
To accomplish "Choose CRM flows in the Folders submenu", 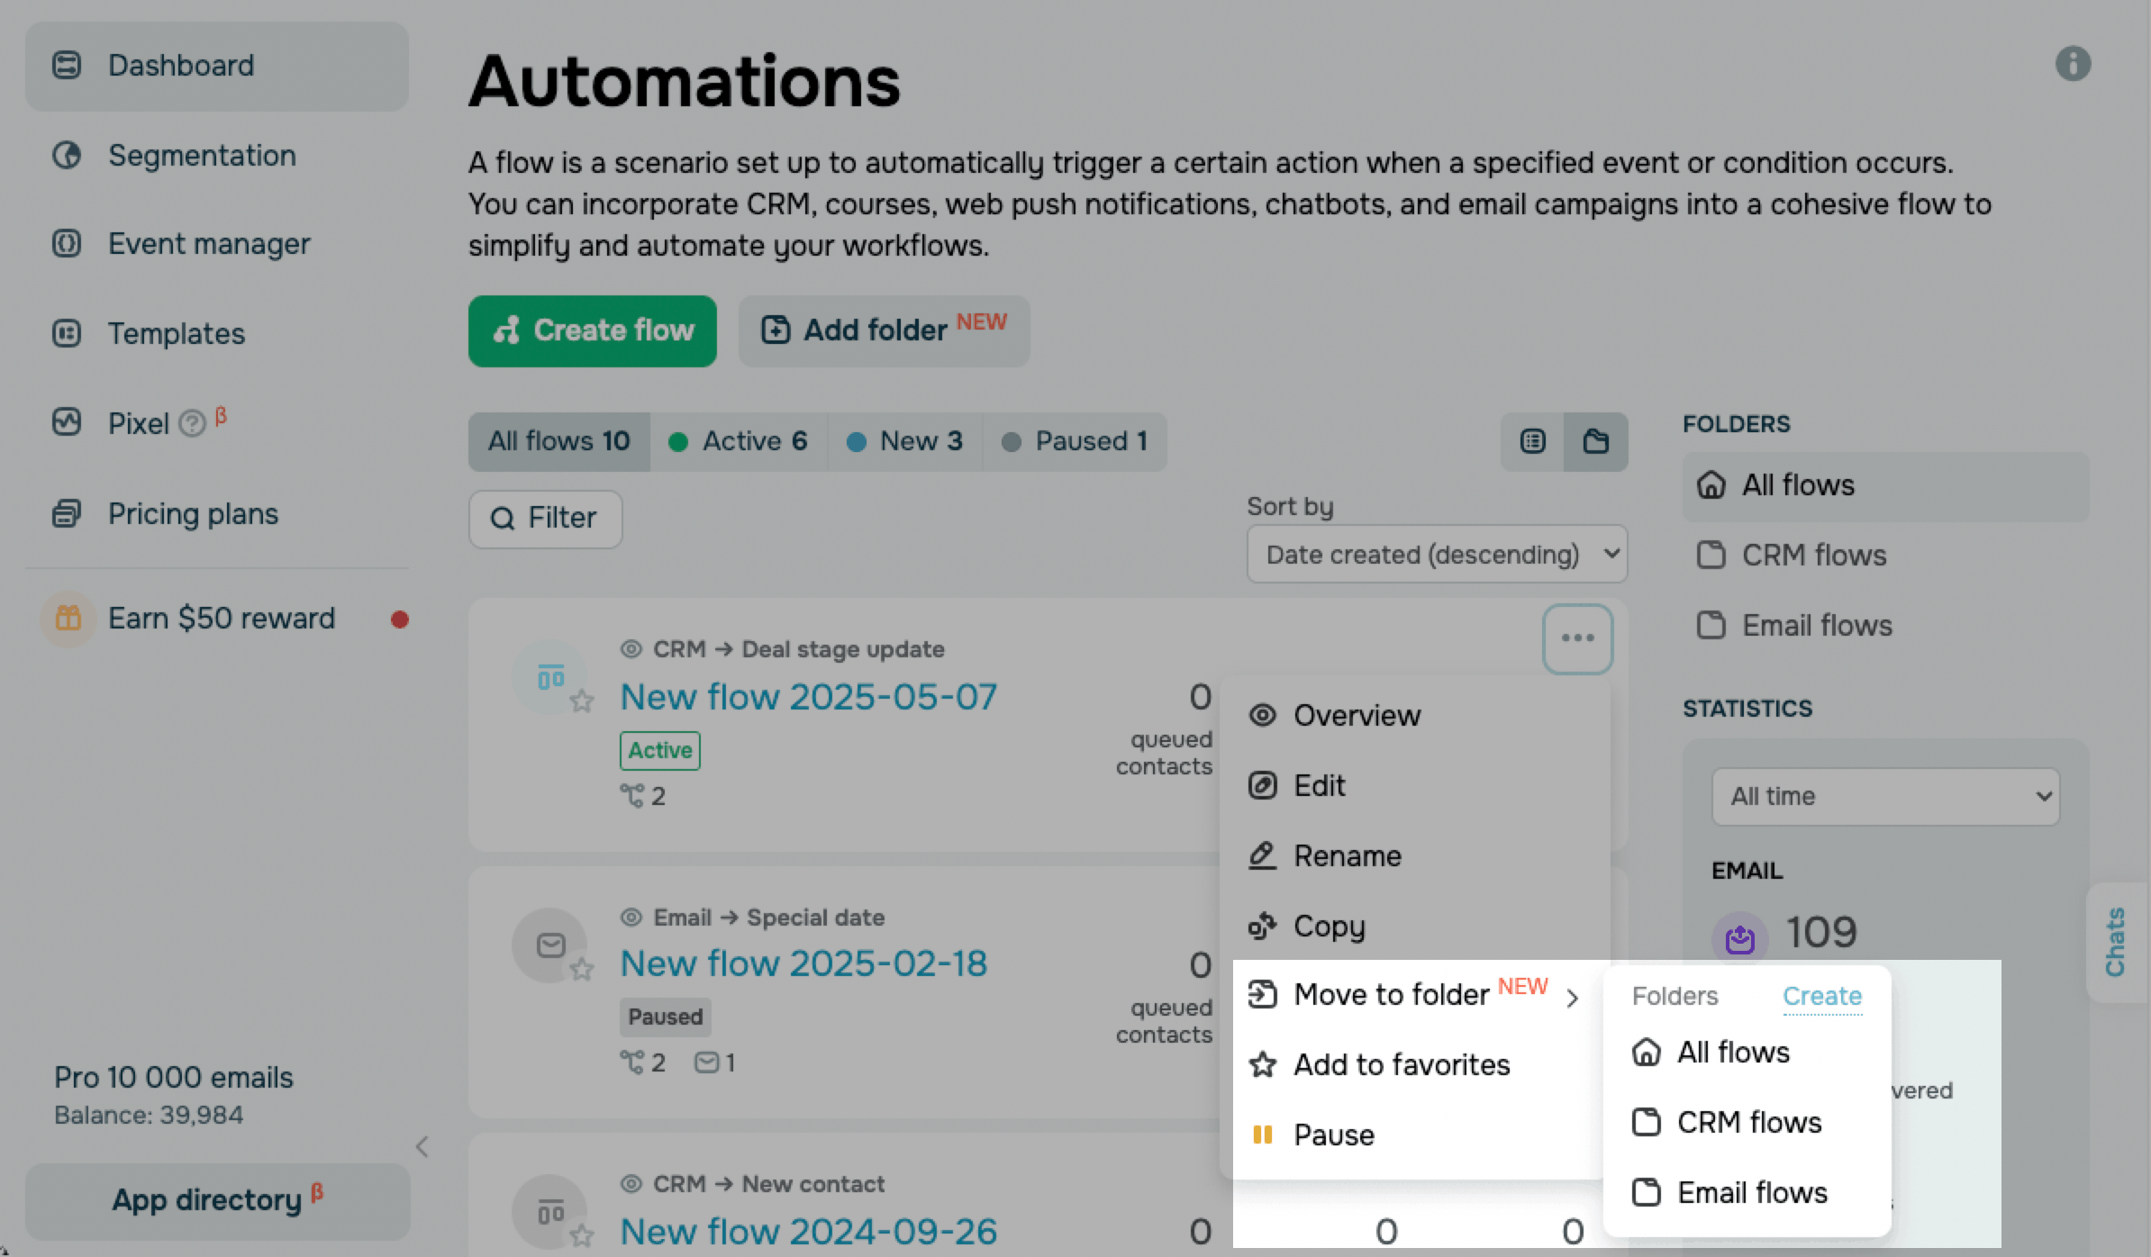I will (x=1747, y=1122).
